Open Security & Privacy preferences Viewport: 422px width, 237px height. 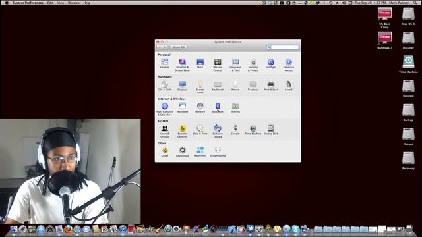tap(253, 65)
